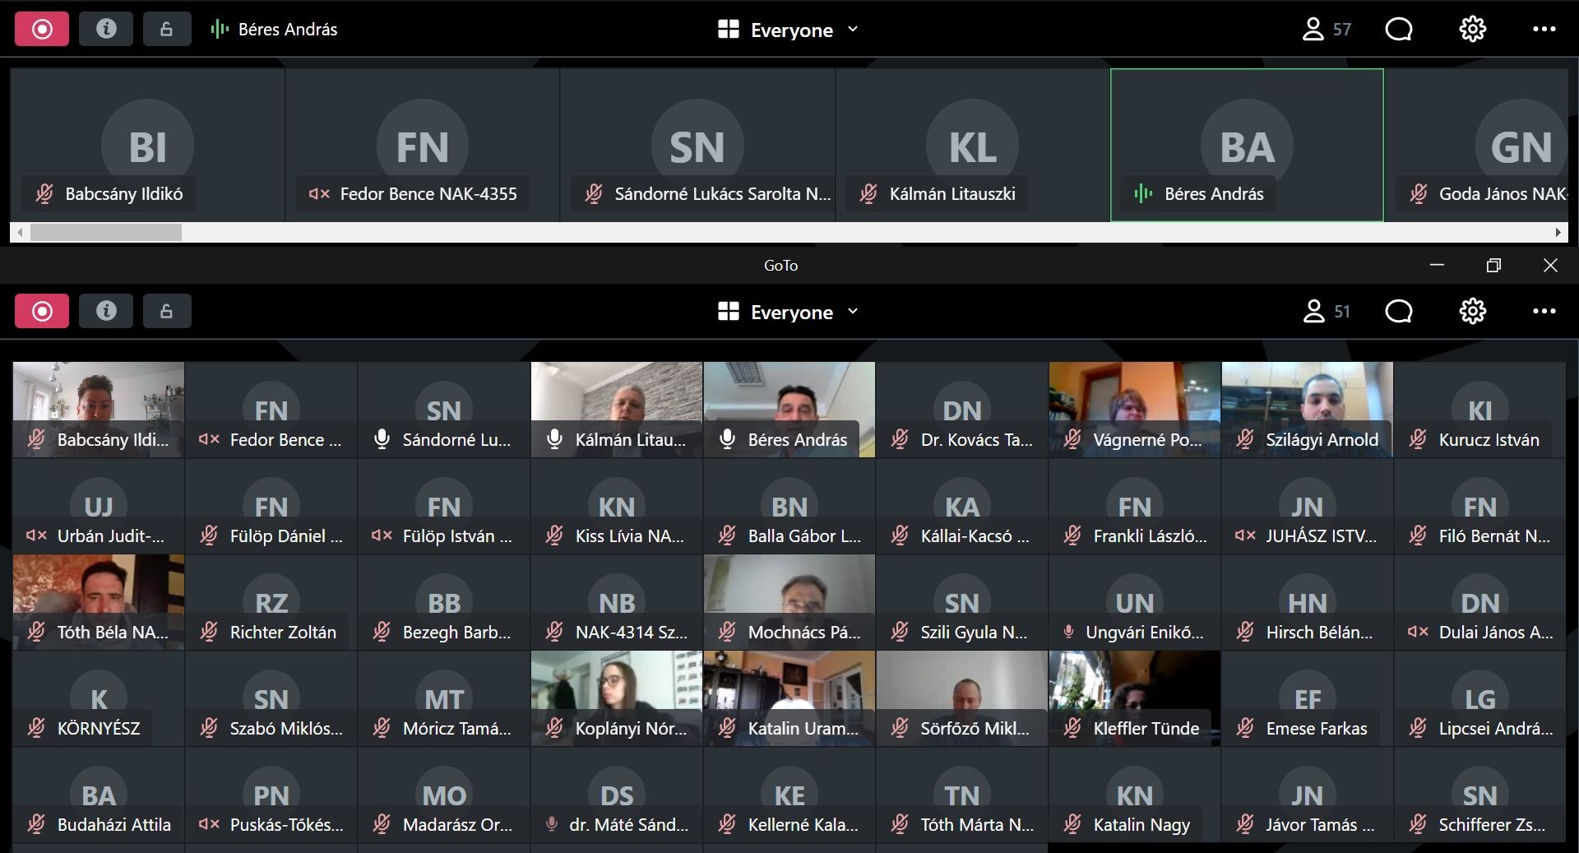Click Béres András speaking indicator in top bar
Image resolution: width=1579 pixels, height=853 pixels.
tap(220, 30)
